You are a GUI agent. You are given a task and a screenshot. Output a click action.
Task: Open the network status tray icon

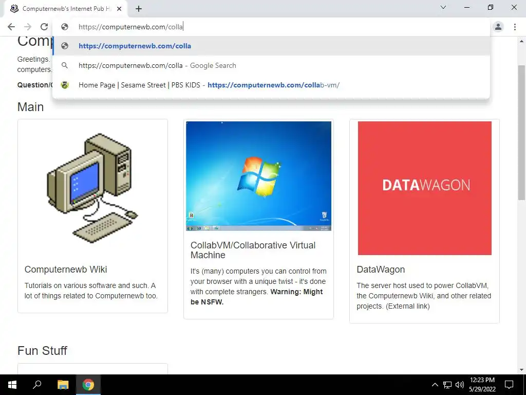[x=447, y=385]
